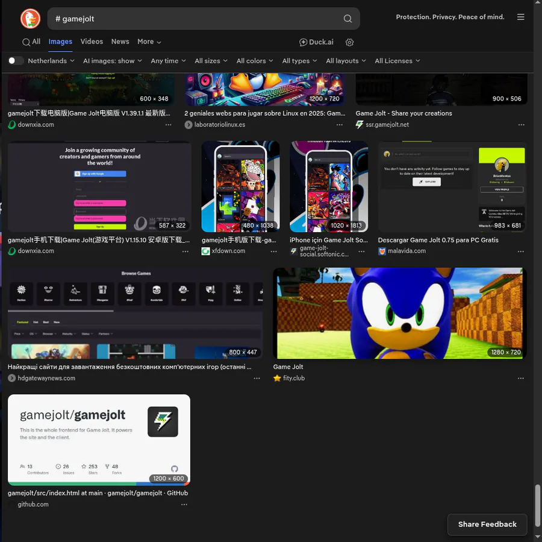Viewport: 542px width, 542px height.
Task: Open more options for xfdown.com result
Action: (273, 251)
